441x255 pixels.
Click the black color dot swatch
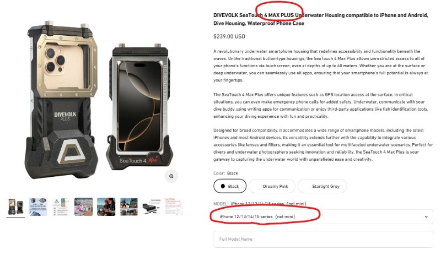223,186
